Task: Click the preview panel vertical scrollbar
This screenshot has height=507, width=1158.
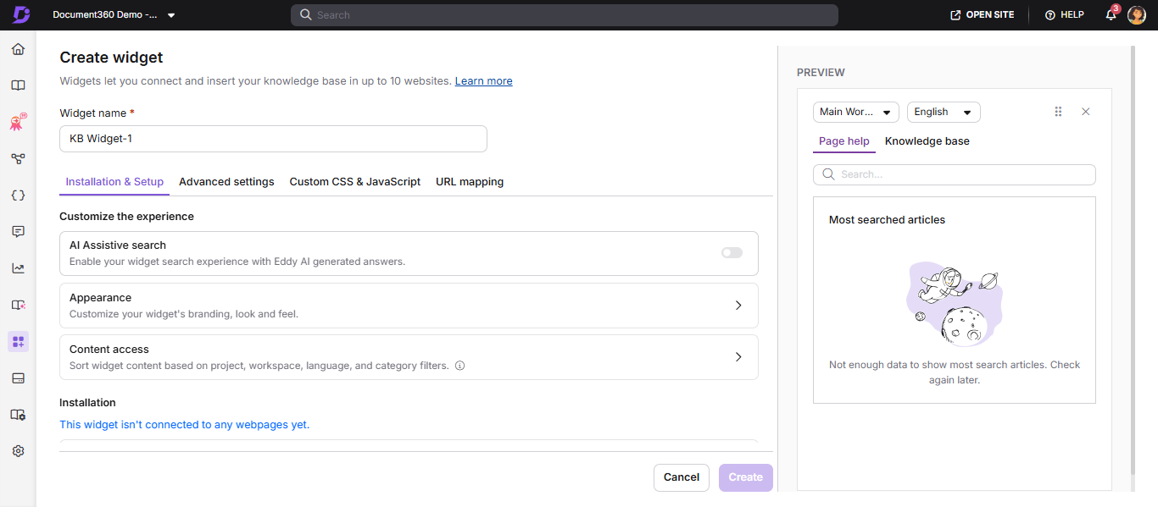Action: [x=1132, y=261]
